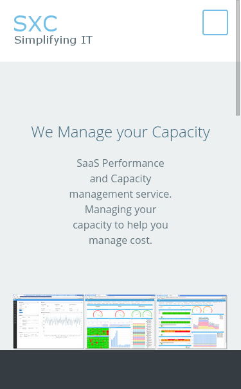This screenshot has width=241, height=389.
Task: Click the solid blue chart in third thumbnail
Action: 205,341
